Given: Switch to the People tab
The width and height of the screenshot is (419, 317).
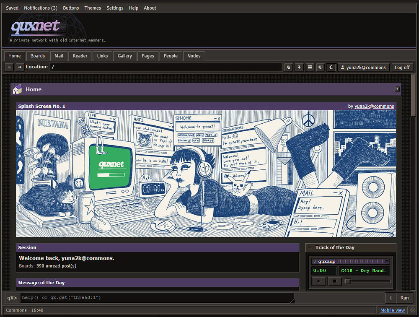Looking at the screenshot, I should pyautogui.click(x=171, y=56).
